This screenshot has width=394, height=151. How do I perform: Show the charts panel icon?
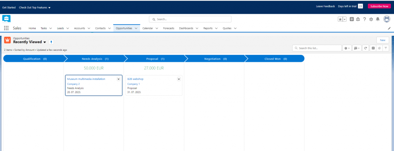(x=379, y=48)
